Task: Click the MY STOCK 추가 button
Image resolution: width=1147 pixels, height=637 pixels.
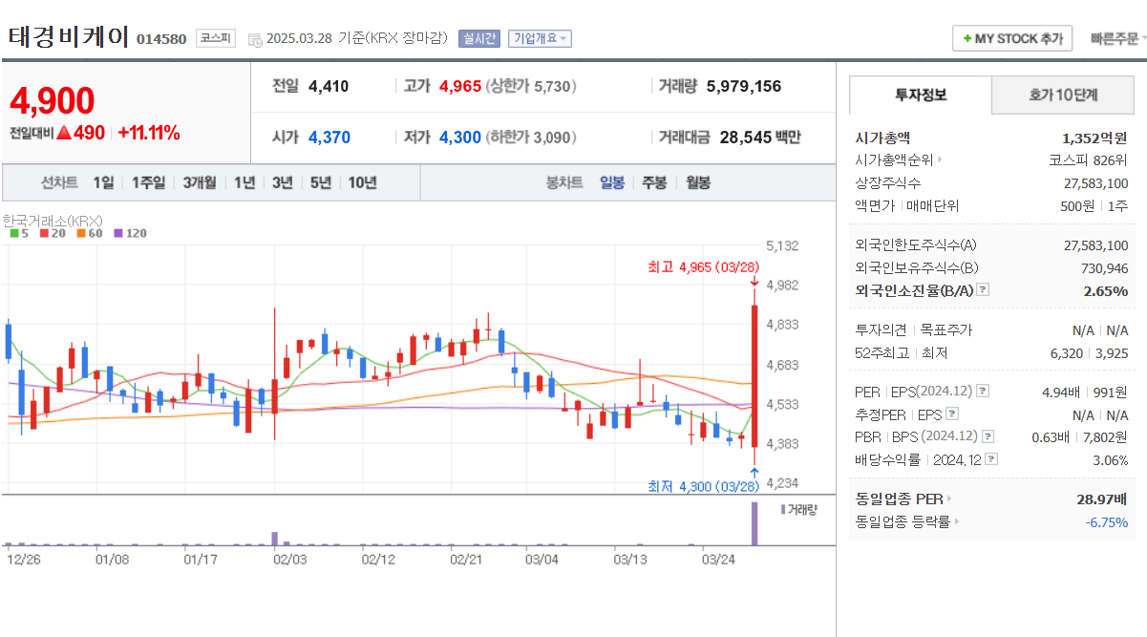Action: click(x=1012, y=38)
